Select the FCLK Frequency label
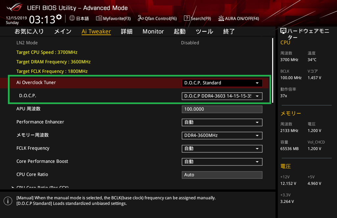Image resolution: width=337 pixels, height=218 pixels. pos(33,148)
